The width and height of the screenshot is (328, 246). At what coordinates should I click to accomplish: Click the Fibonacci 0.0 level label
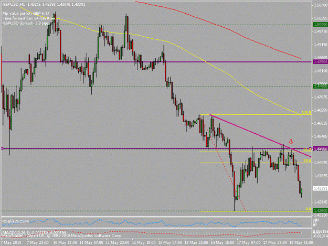[309, 209]
